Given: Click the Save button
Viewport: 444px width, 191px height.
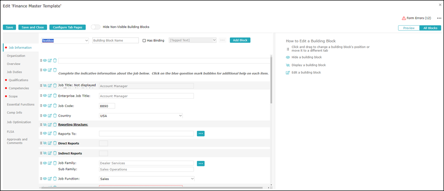Looking at the screenshot, I should pos(9,28).
